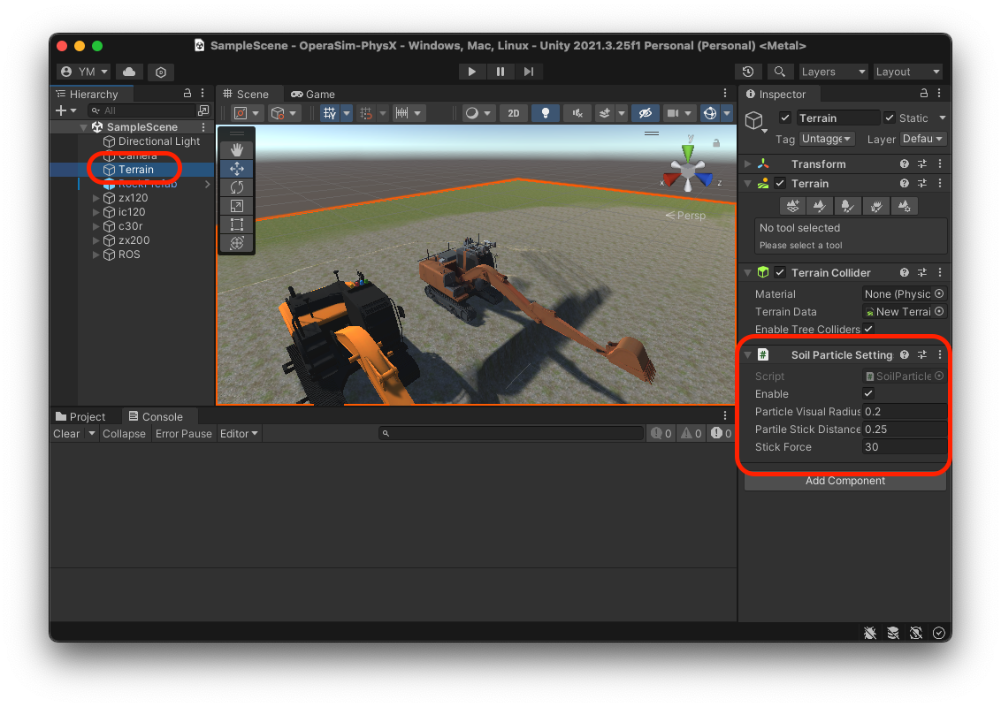
Task: Switch the Scene view to 2D mode
Action: click(514, 113)
